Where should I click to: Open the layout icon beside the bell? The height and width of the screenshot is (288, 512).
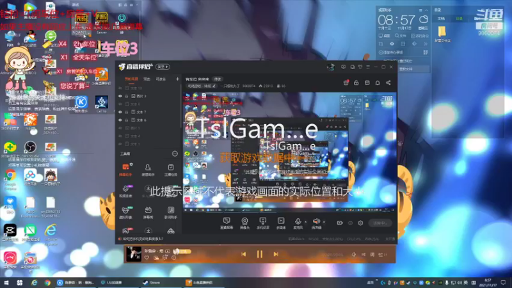367,83
